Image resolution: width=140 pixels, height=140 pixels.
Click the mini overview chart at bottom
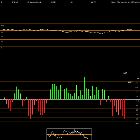point(69,134)
